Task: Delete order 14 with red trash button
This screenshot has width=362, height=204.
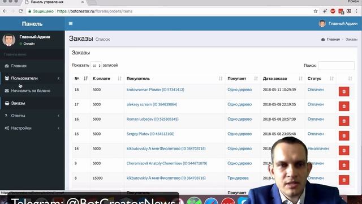Action: click(344, 151)
